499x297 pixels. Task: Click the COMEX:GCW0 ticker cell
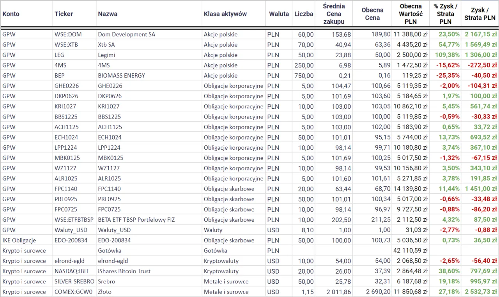point(73,292)
